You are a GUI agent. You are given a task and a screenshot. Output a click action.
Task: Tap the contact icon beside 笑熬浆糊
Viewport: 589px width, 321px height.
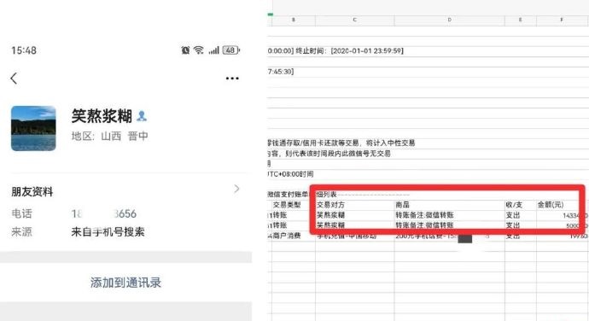click(142, 116)
